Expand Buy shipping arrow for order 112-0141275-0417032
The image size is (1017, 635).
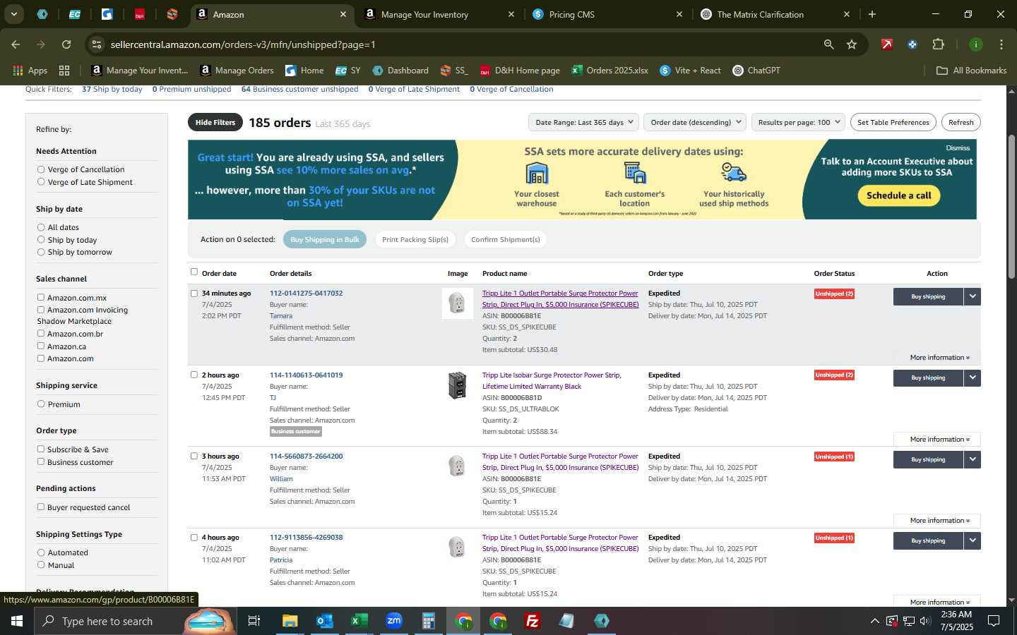[973, 296]
